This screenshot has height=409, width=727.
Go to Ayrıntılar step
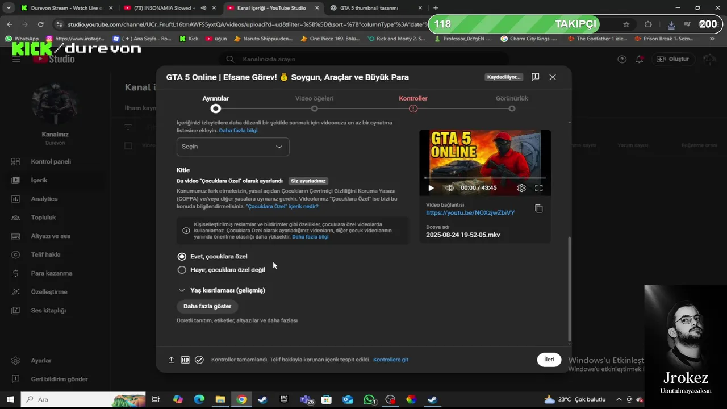click(215, 103)
